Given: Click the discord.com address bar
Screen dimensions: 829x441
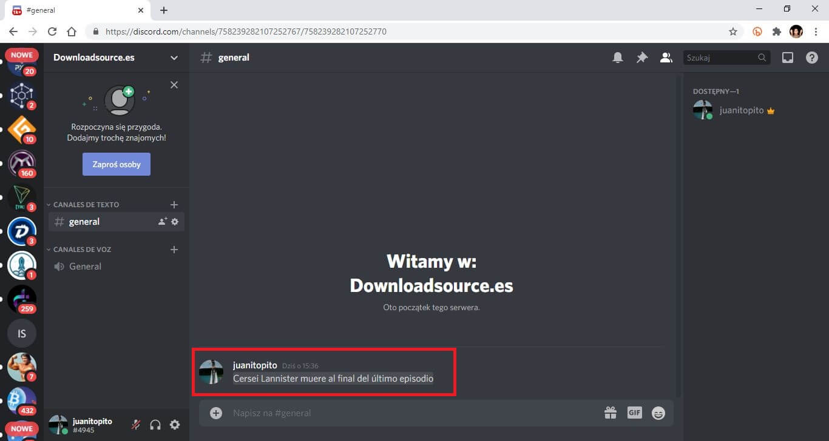Looking at the screenshot, I should [x=246, y=31].
